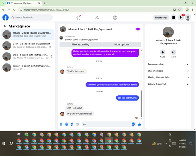Click chat scroll up arrow

141,50
